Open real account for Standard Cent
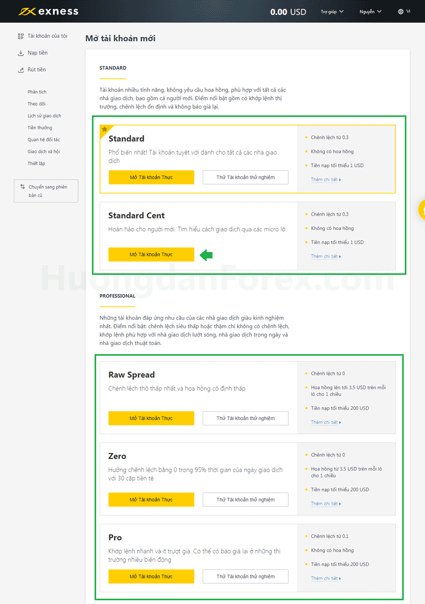 (151, 254)
